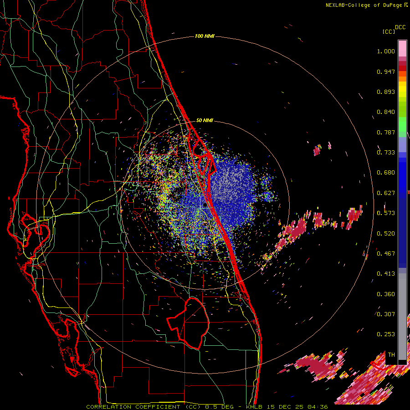The image size is (410, 410).
Task: Click the 0.413 scale value
Action: tap(386, 274)
